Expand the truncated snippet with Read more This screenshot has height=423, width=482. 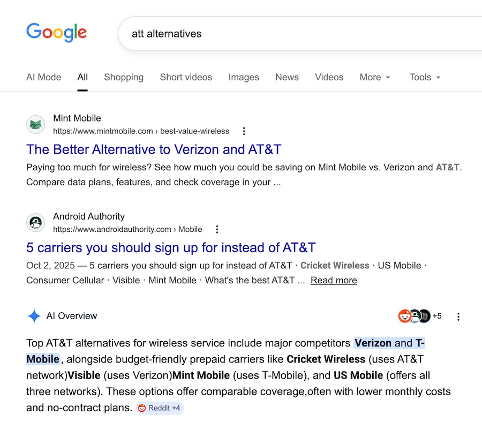333,280
